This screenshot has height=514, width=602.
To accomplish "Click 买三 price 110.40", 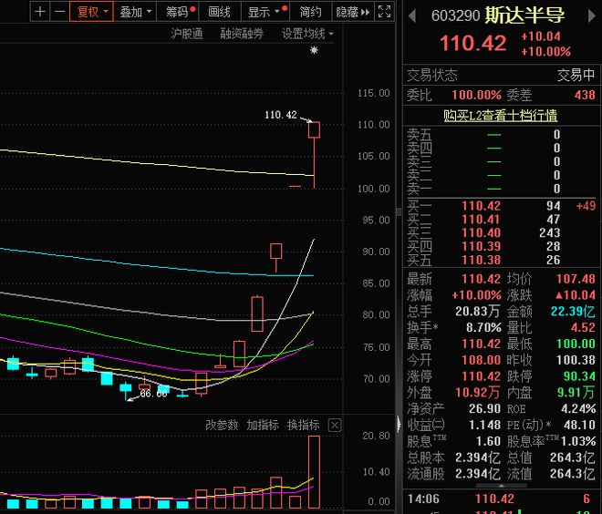I will tap(481, 232).
